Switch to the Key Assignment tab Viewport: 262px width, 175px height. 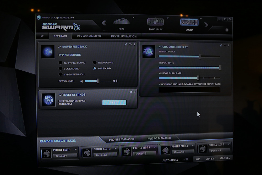pyautogui.click(x=89, y=36)
